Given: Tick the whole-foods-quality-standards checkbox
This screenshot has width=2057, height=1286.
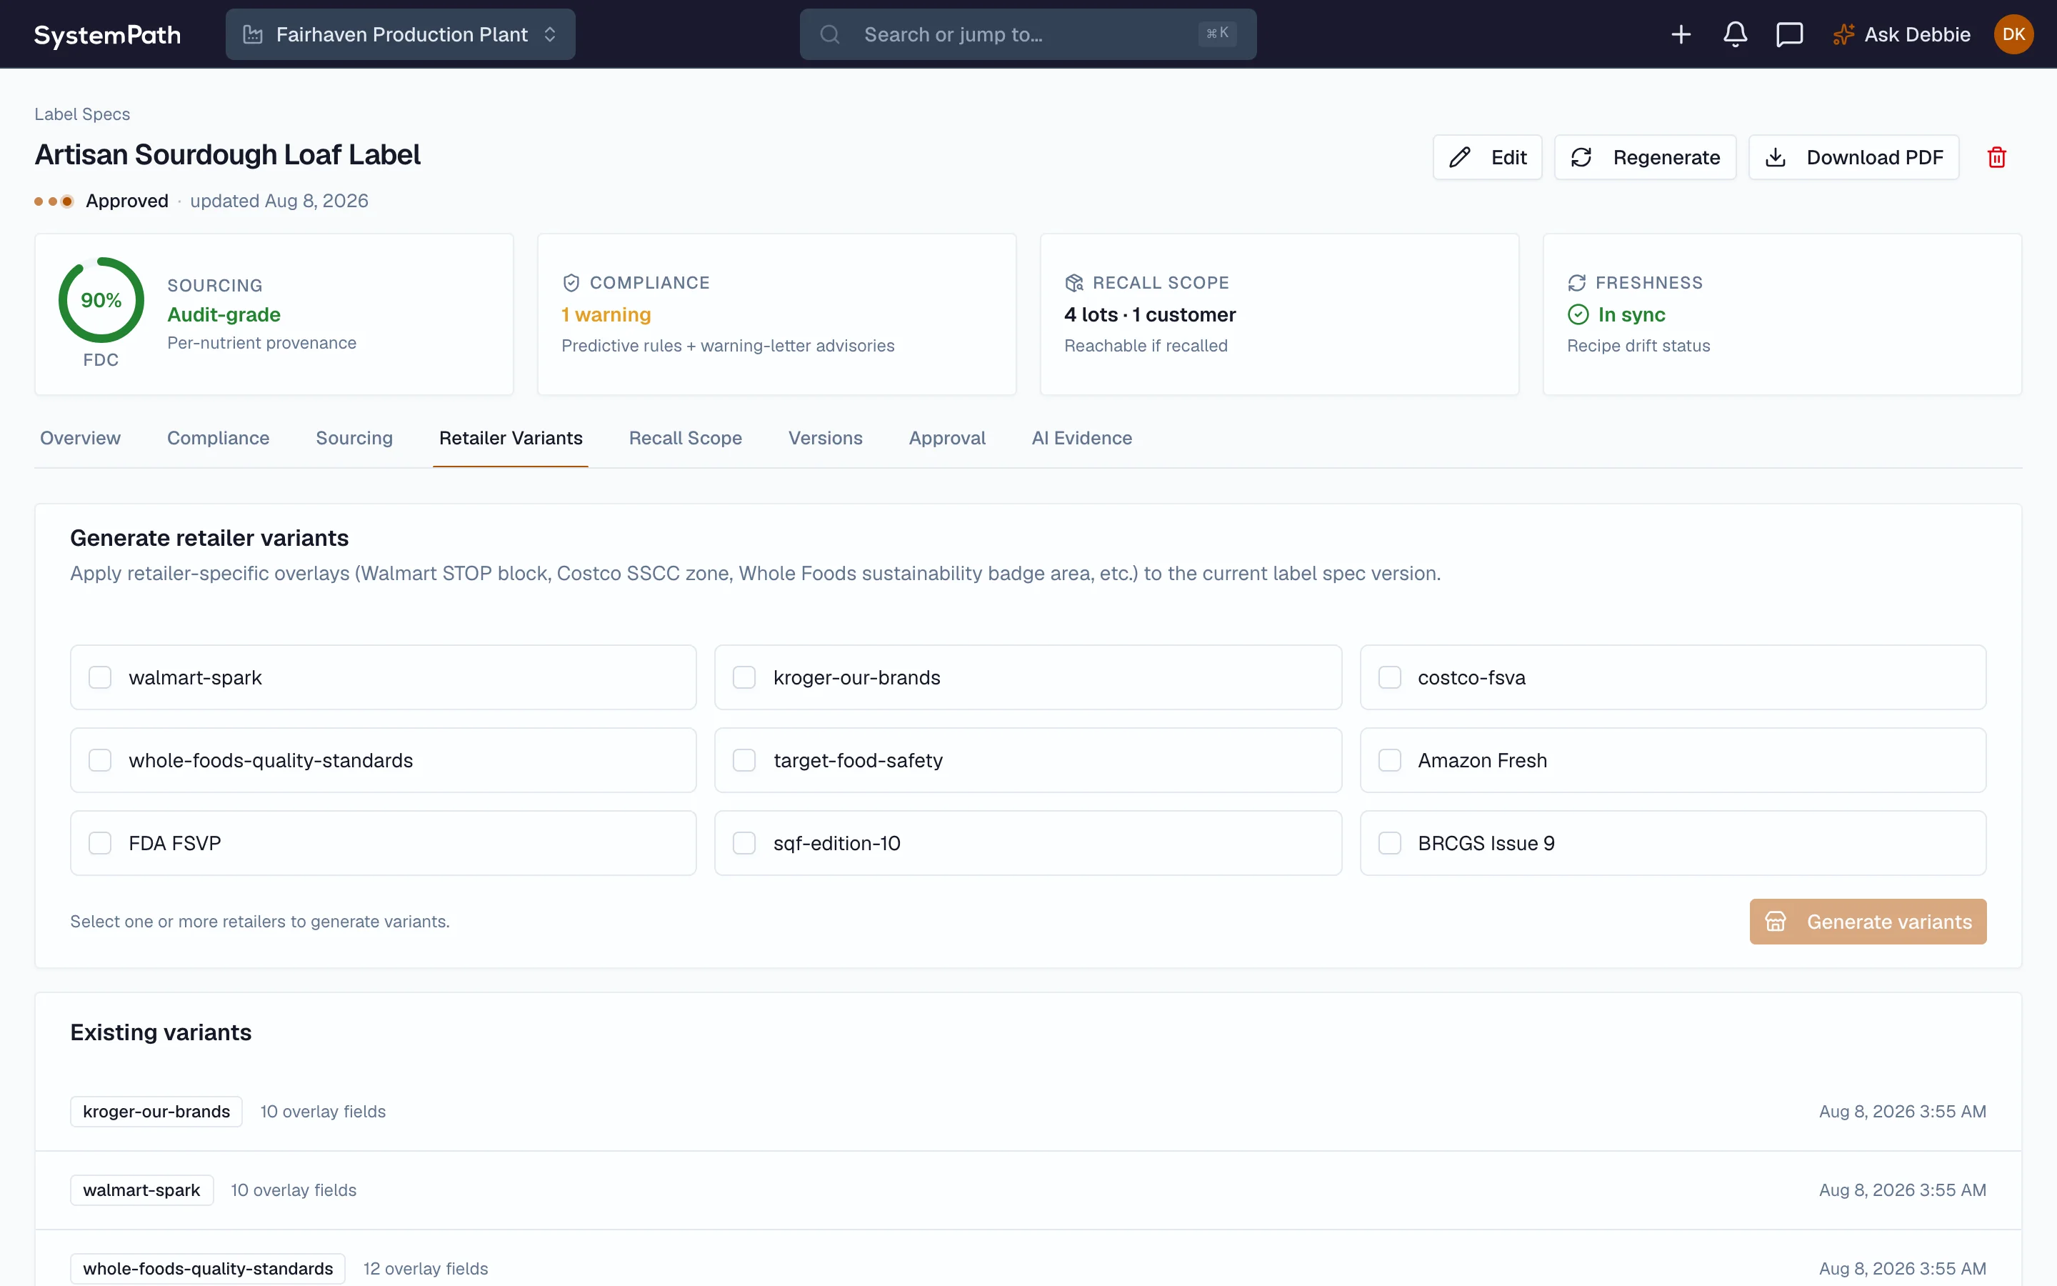Looking at the screenshot, I should (100, 759).
